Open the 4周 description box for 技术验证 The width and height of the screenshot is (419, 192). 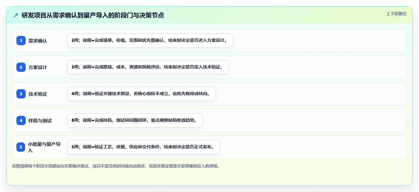[141, 94]
